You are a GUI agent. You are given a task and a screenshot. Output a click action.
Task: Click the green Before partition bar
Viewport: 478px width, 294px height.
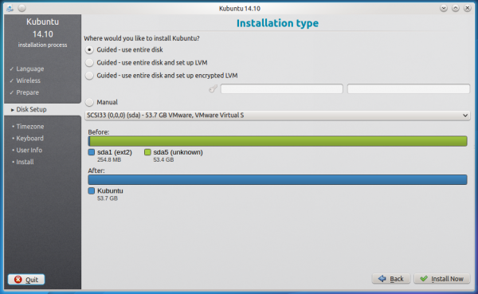coord(278,141)
